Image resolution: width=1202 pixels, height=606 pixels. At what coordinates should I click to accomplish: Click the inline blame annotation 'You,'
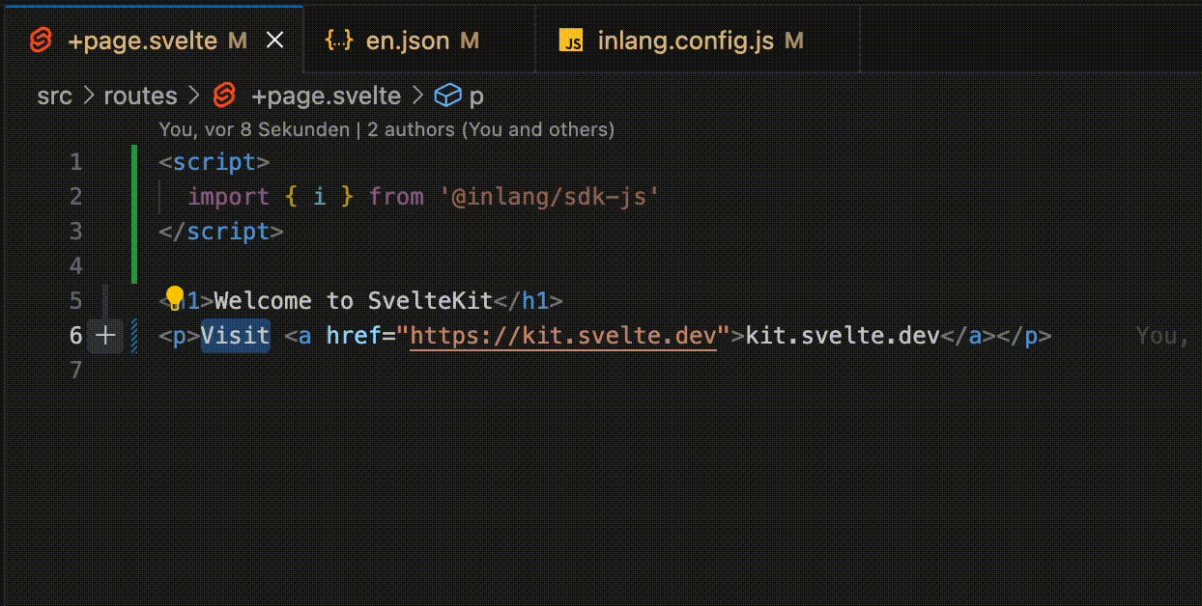[1162, 336]
